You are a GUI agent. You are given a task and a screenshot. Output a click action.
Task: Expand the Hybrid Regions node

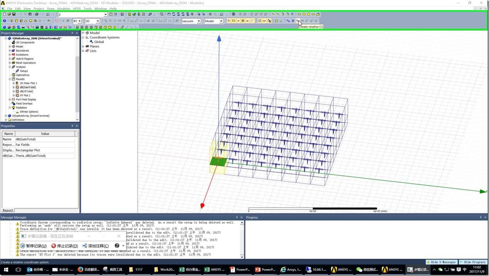point(10,59)
